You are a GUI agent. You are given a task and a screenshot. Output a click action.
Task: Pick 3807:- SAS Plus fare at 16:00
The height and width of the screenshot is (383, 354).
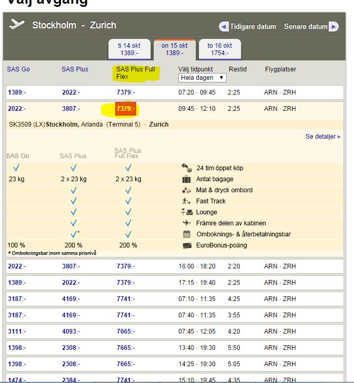pos(71,266)
